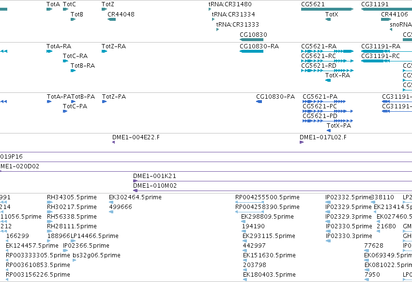Click EST bs32g06.5prime
The image size is (412, 282).
(75, 260)
